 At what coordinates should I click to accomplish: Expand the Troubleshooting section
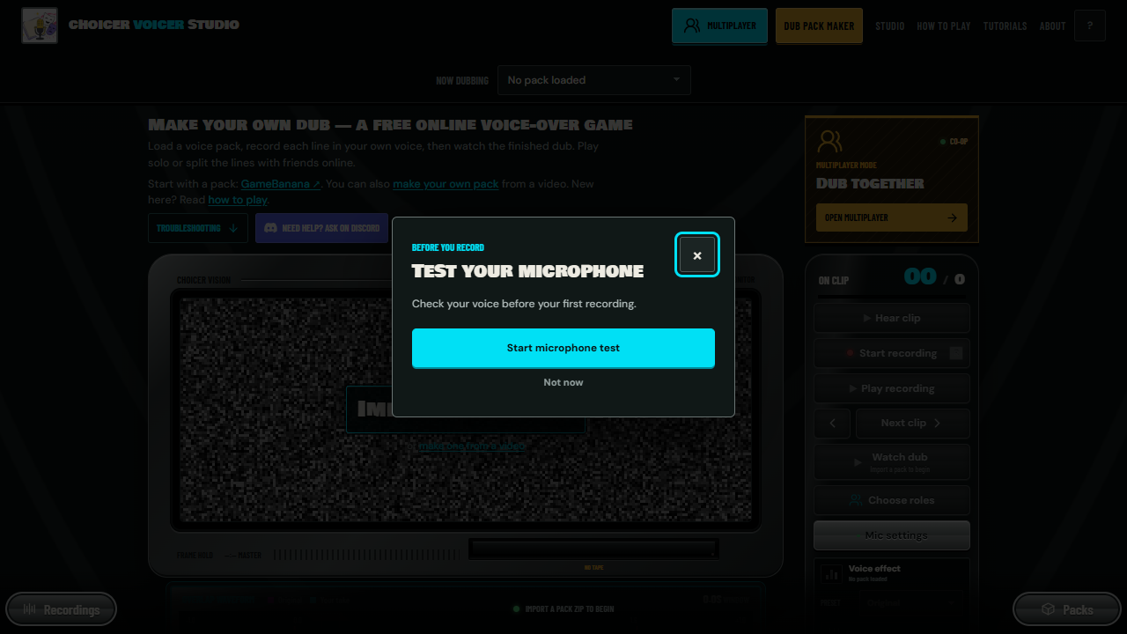click(x=198, y=228)
